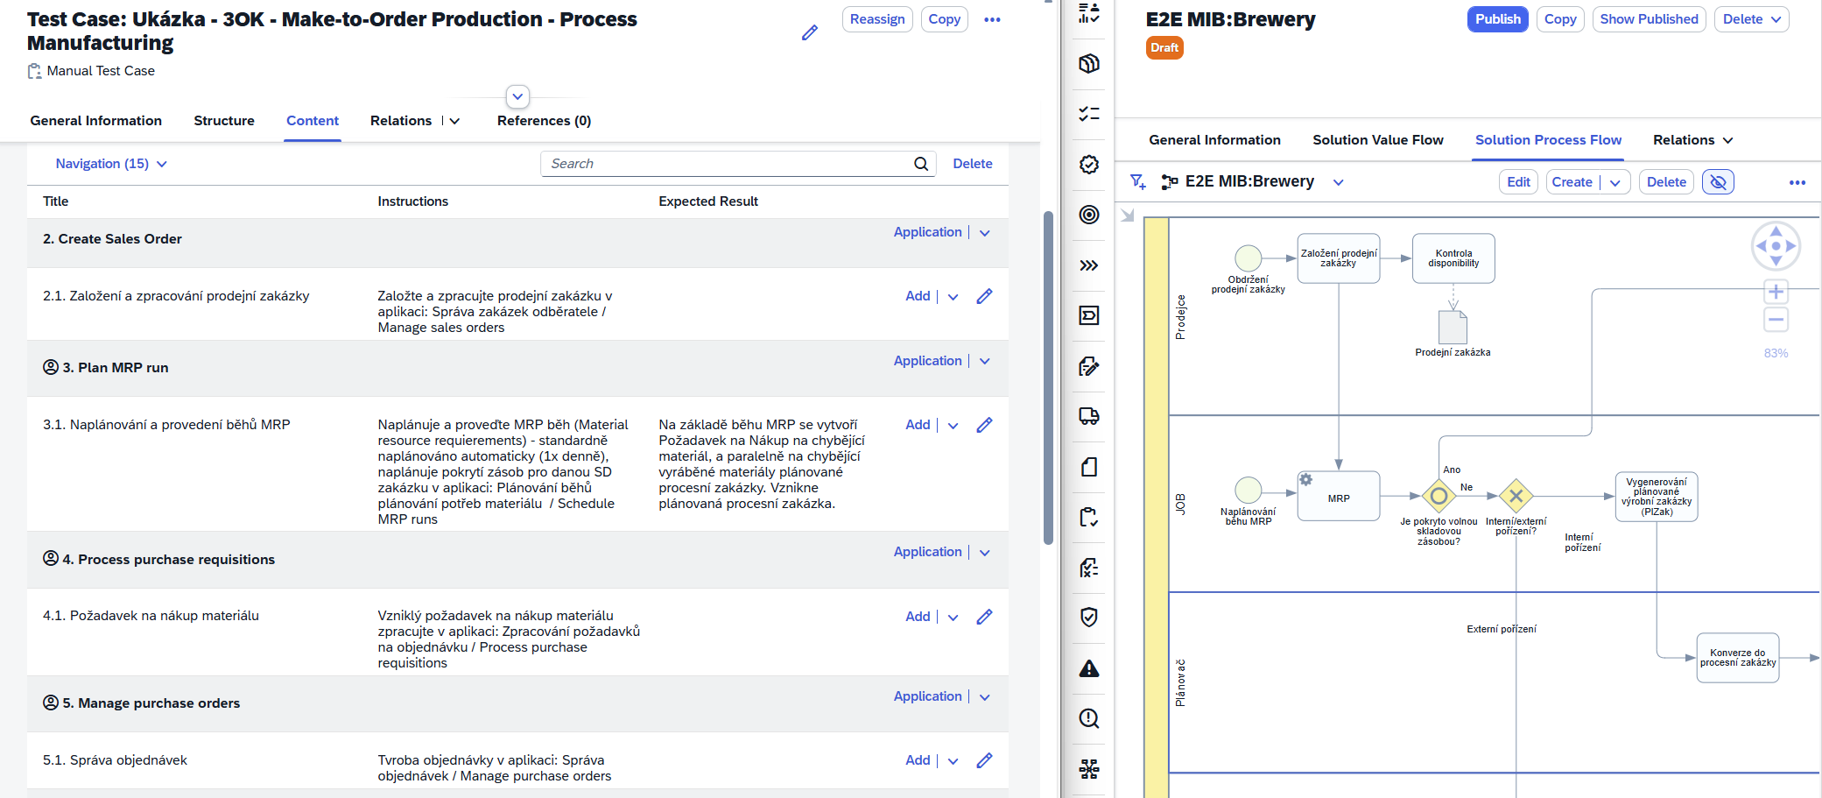Screen dimensions: 1822x798
Task: Toggle the hidden-eye visibility button in diagram toolbar
Action: click(x=1718, y=182)
